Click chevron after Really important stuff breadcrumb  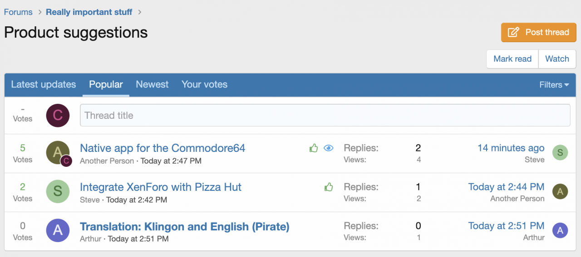[x=140, y=12]
